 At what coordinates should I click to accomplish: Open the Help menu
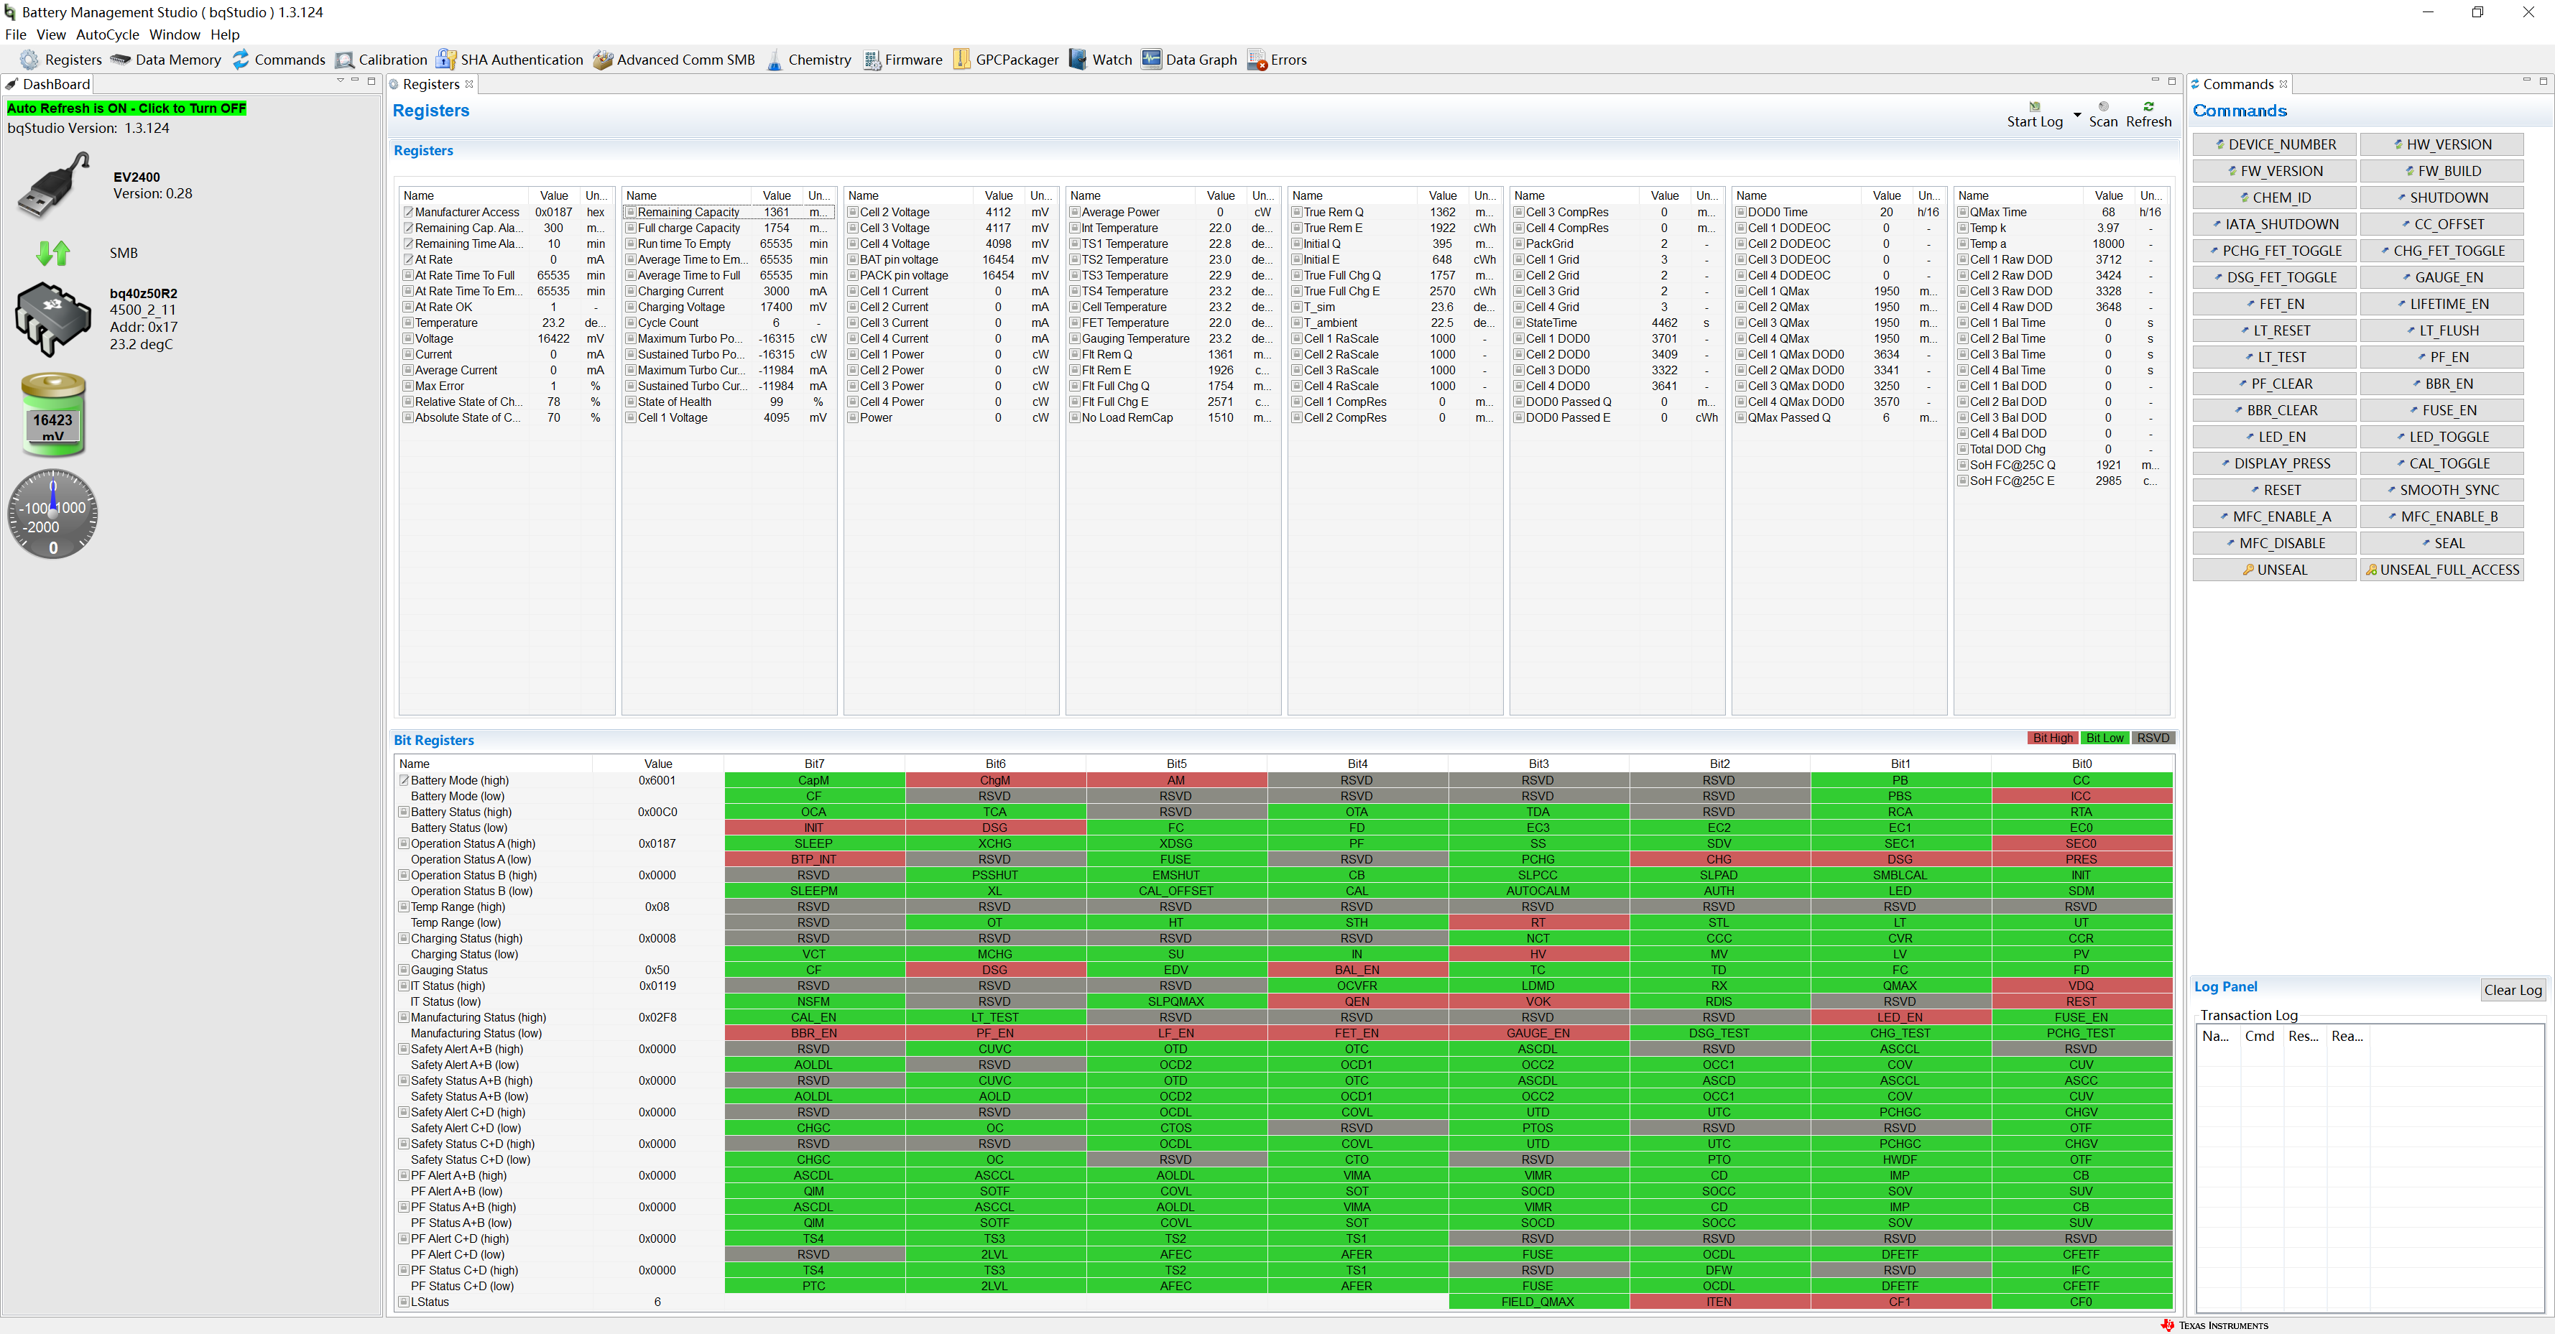(x=225, y=34)
